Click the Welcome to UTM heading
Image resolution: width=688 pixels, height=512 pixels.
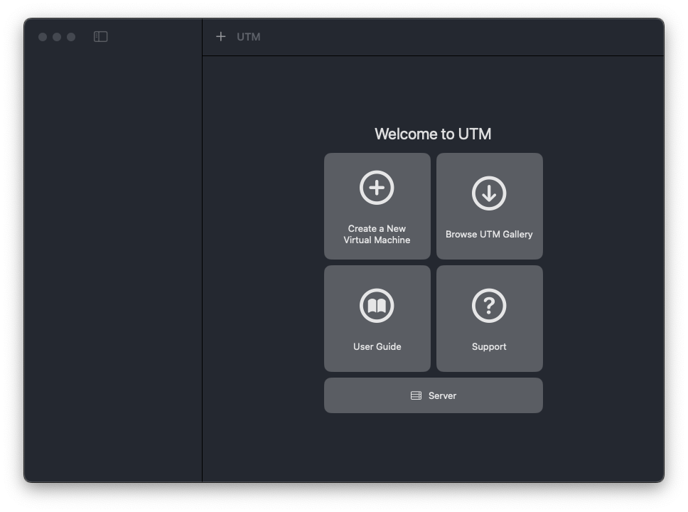pyautogui.click(x=433, y=134)
